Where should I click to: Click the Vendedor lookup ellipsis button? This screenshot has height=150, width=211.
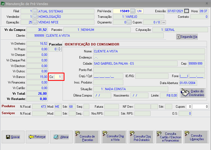click(x=35, y=17)
